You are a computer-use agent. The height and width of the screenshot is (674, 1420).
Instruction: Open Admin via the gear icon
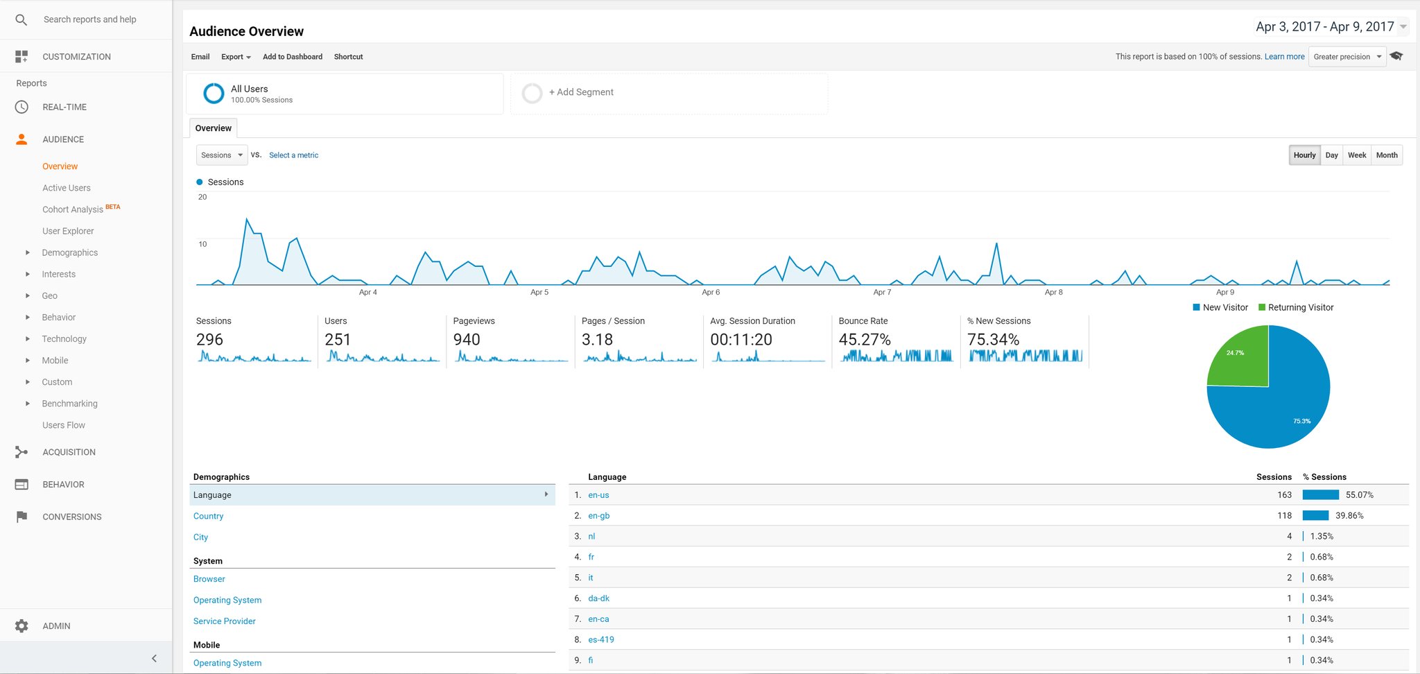pyautogui.click(x=21, y=625)
